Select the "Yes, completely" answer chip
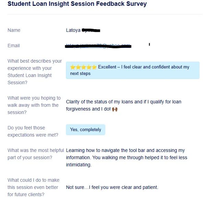Viewport: 212px width, 204px height. pos(85,130)
